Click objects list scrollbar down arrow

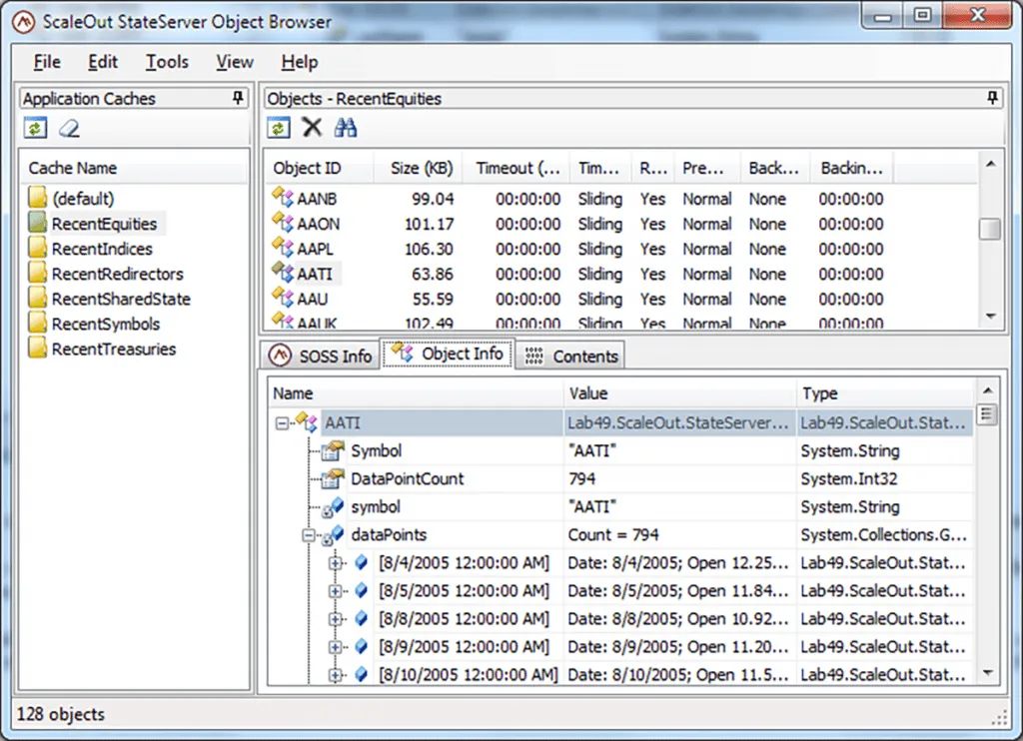(x=990, y=316)
